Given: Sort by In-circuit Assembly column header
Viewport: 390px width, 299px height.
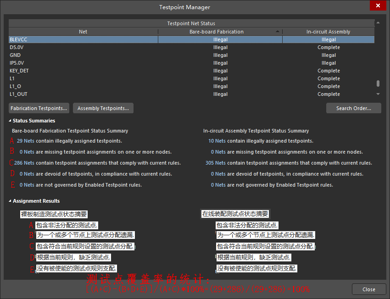Looking at the screenshot, I should tap(328, 32).
